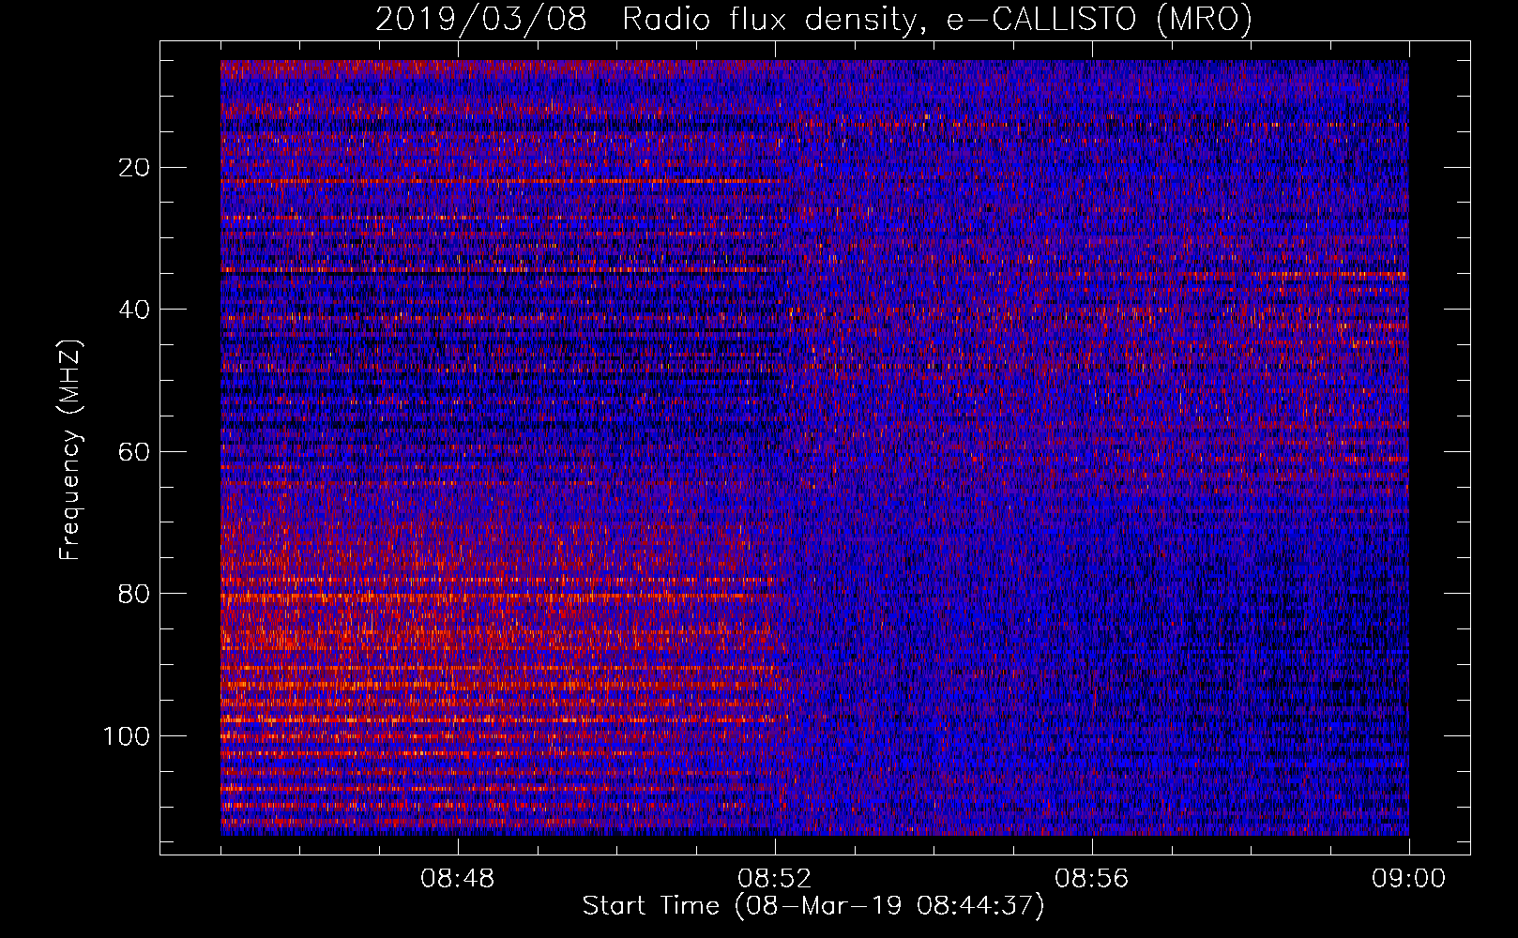Screen dimensions: 1518x938
Task: Click the 40 frequency tick label
Action: pyautogui.click(x=135, y=310)
